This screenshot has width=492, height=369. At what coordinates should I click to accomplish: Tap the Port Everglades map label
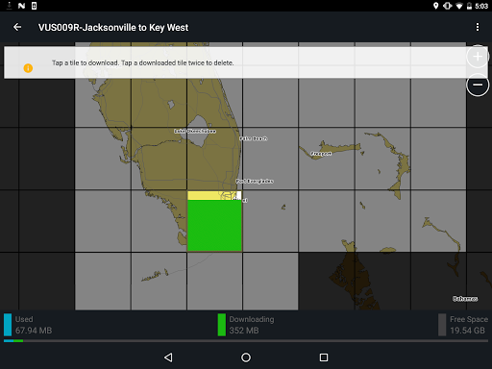point(255,182)
